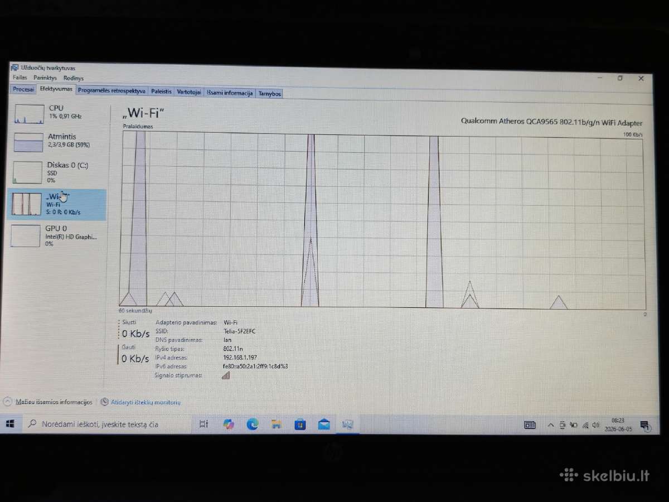This screenshot has width=669, height=502.
Task: Select the CPU performance entry
Action: pyautogui.click(x=57, y=113)
